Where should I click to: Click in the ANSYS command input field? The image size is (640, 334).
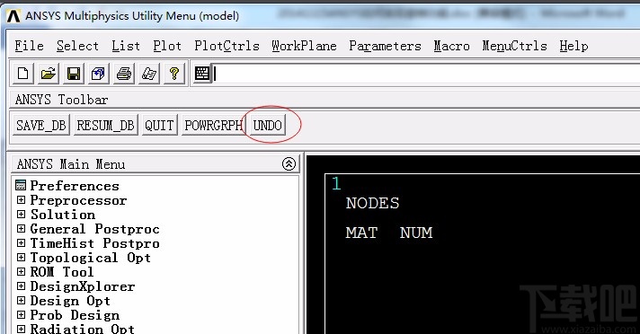426,74
